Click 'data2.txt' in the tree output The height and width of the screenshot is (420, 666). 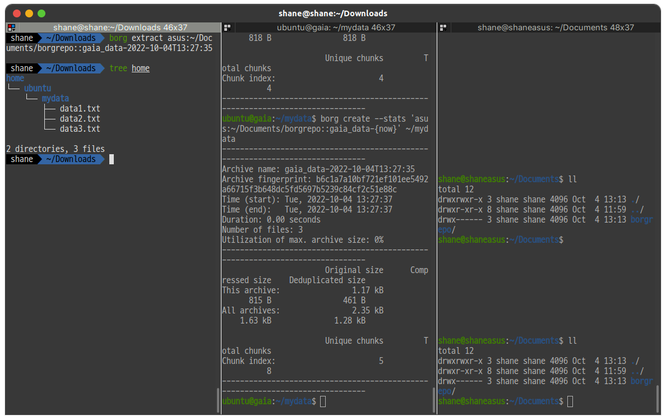80,119
